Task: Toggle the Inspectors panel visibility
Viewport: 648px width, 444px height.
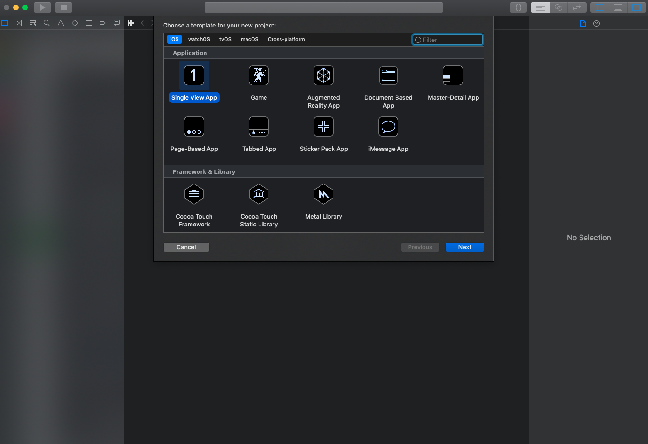Action: 636,7
